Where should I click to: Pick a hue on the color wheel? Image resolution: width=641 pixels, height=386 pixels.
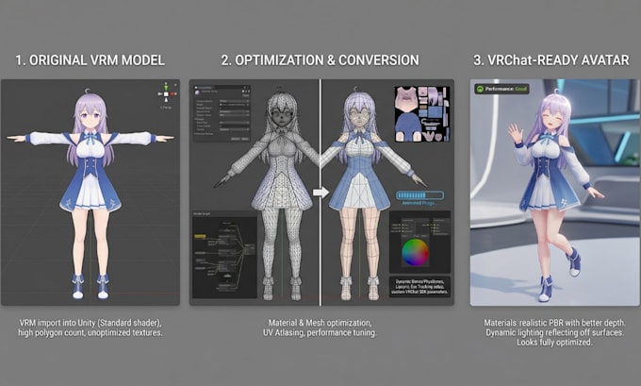pos(415,253)
